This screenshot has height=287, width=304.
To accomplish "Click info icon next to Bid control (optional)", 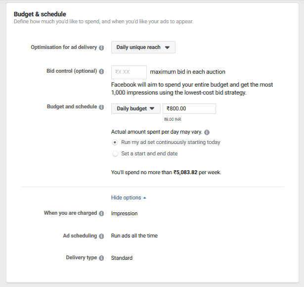I will coord(101,71).
